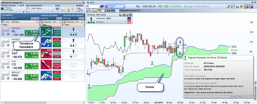The width and height of the screenshot is (257, 104).
Task: Tick the square checkbox under Michelin thumbnail
Action: (x=3, y=34)
